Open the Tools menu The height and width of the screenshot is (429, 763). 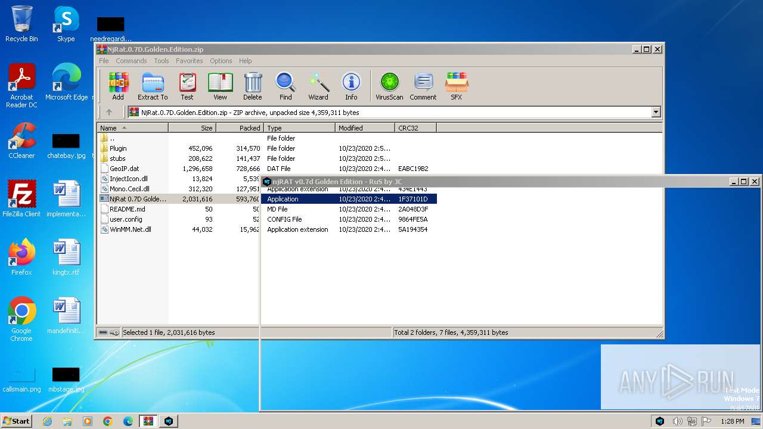coord(162,61)
